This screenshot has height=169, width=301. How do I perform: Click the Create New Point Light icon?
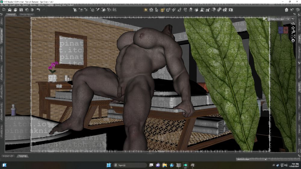86,10
